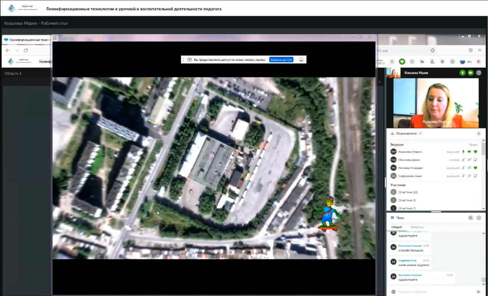Toggle microphone permission for Моисеев Денис
Screen dimensions: 488x296
point(463,160)
